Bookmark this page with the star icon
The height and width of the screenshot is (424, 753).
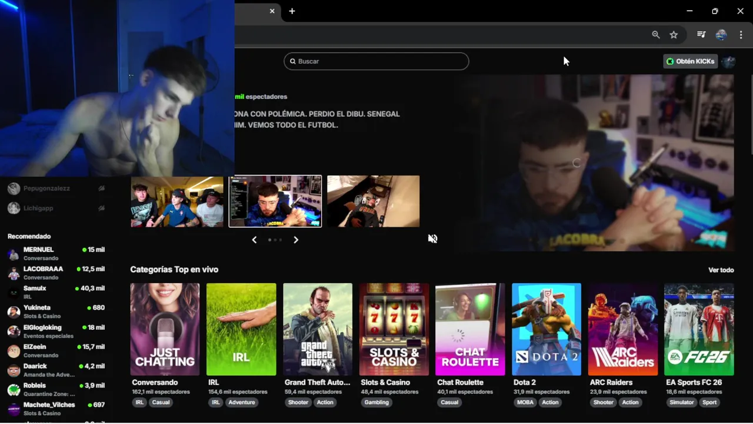point(674,35)
